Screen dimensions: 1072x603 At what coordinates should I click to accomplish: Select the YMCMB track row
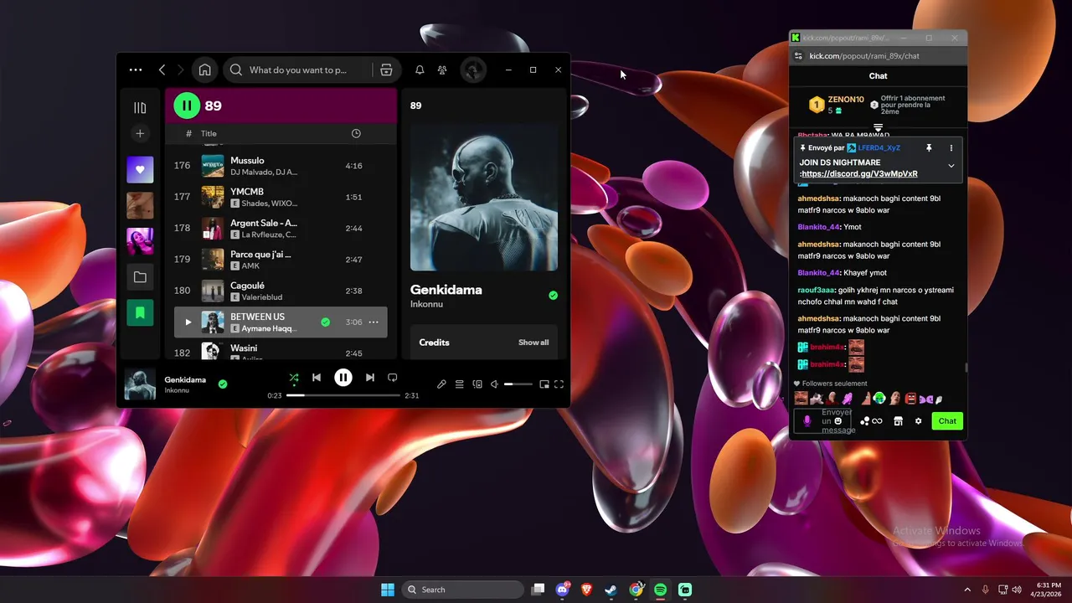coord(281,197)
